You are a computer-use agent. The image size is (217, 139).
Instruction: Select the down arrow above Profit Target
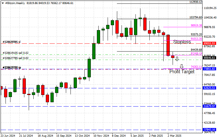click(x=182, y=66)
